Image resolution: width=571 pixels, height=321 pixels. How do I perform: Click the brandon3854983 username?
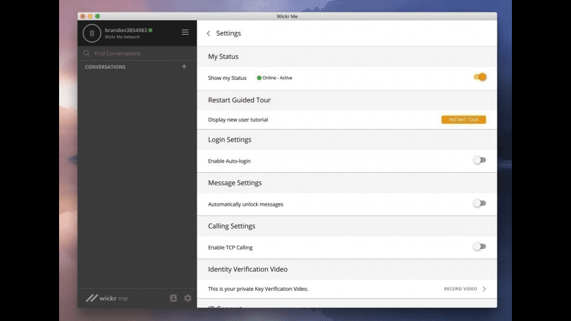pyautogui.click(x=125, y=30)
